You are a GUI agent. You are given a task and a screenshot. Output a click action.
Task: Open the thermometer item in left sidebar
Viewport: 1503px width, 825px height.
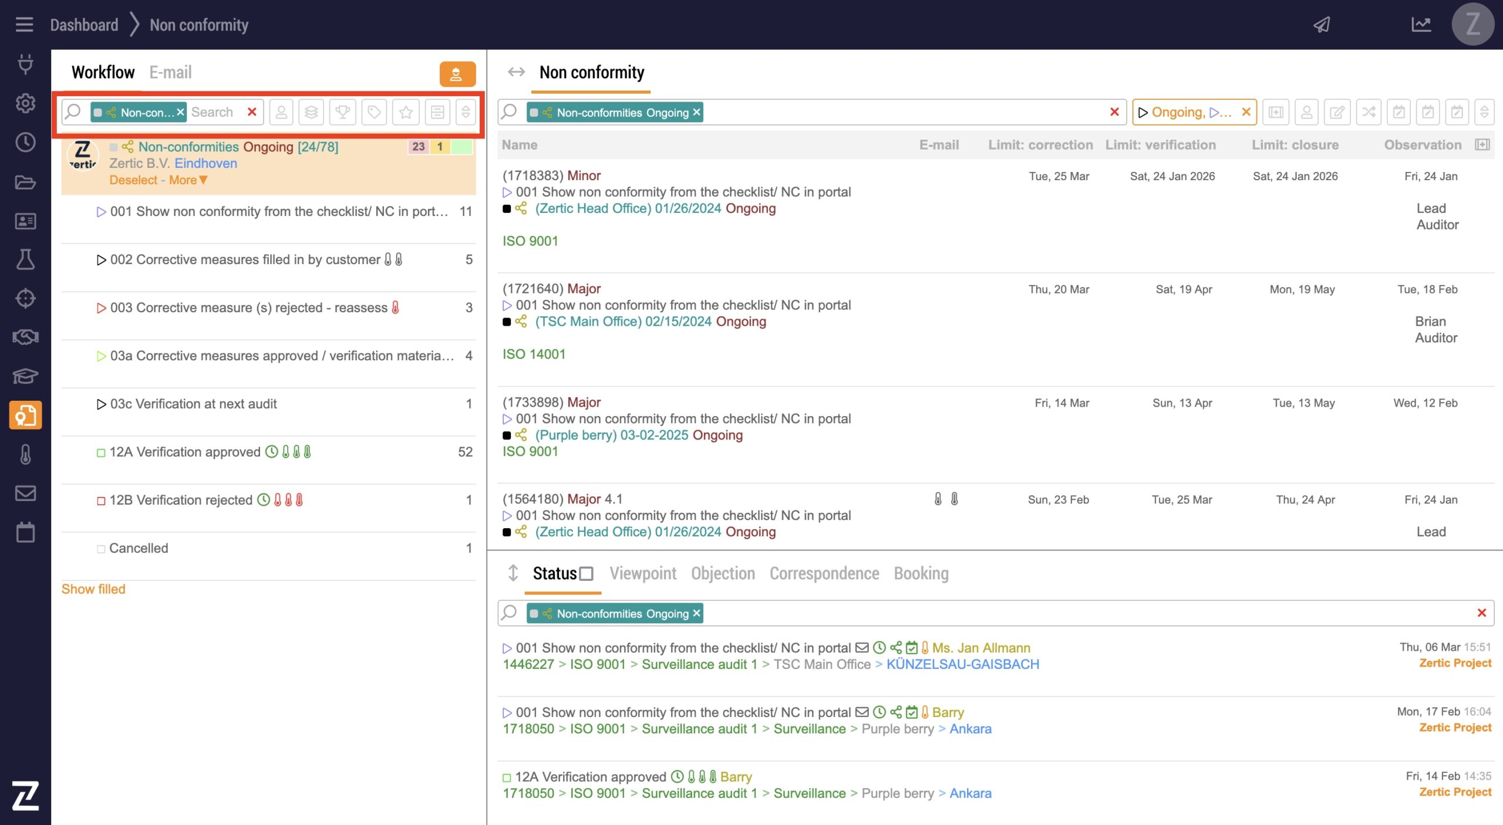pos(25,454)
